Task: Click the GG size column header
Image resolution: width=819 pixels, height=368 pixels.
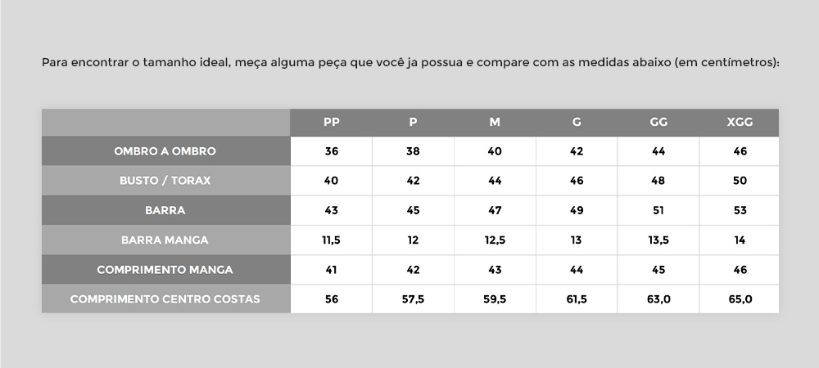Action: click(658, 122)
